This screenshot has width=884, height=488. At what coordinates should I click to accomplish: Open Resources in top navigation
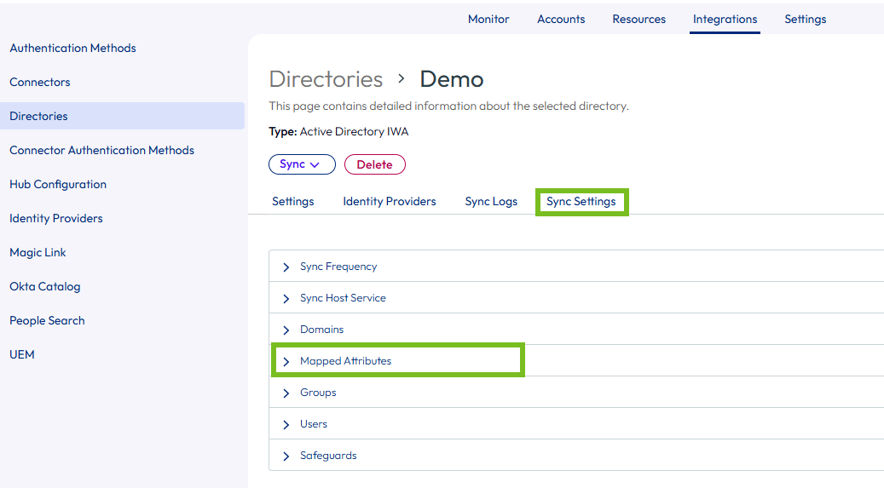coord(638,19)
